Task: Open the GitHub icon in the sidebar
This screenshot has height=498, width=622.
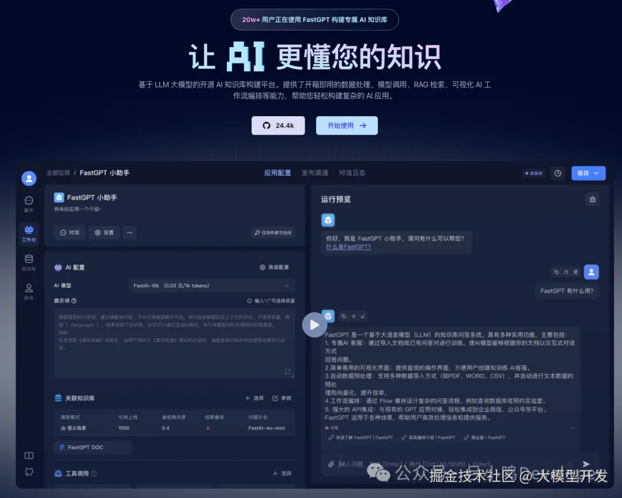Action: pos(29,472)
